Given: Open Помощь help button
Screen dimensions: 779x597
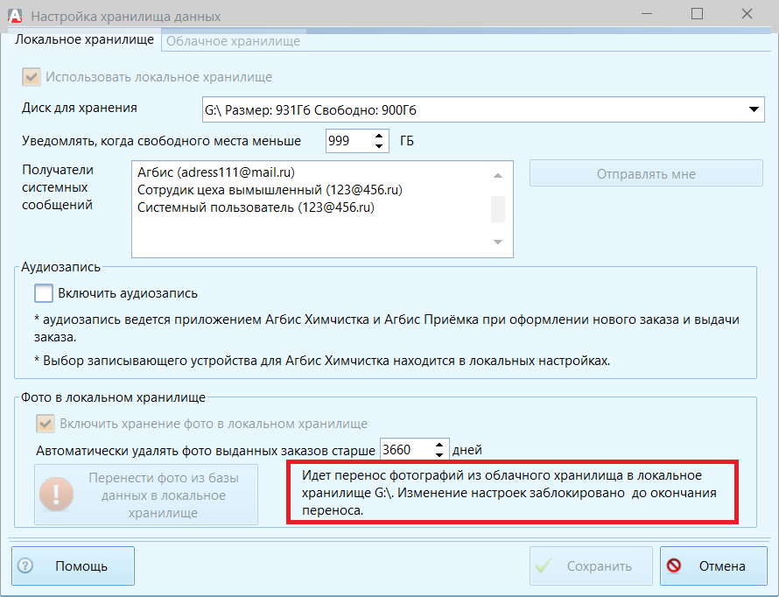Looking at the screenshot, I should 73,565.
